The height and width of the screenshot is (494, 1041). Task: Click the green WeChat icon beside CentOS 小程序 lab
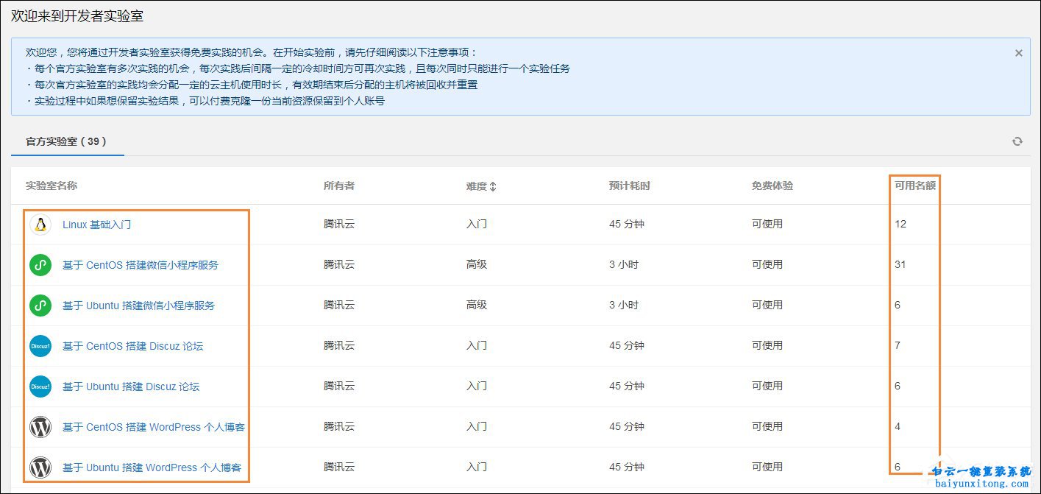click(x=40, y=264)
